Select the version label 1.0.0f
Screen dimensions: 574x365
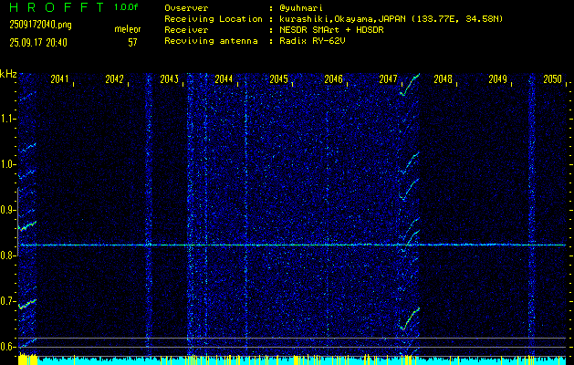[x=126, y=7]
